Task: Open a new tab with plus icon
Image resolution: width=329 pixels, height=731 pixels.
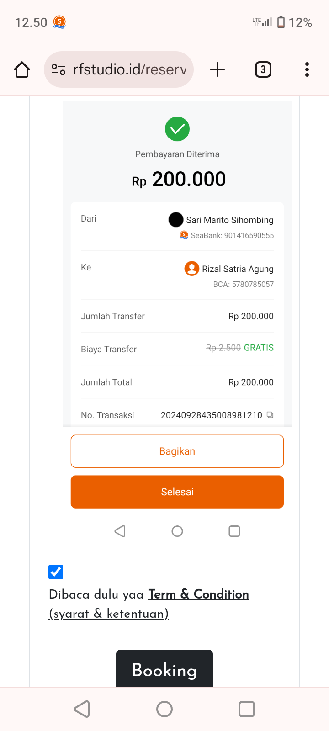Action: point(218,69)
